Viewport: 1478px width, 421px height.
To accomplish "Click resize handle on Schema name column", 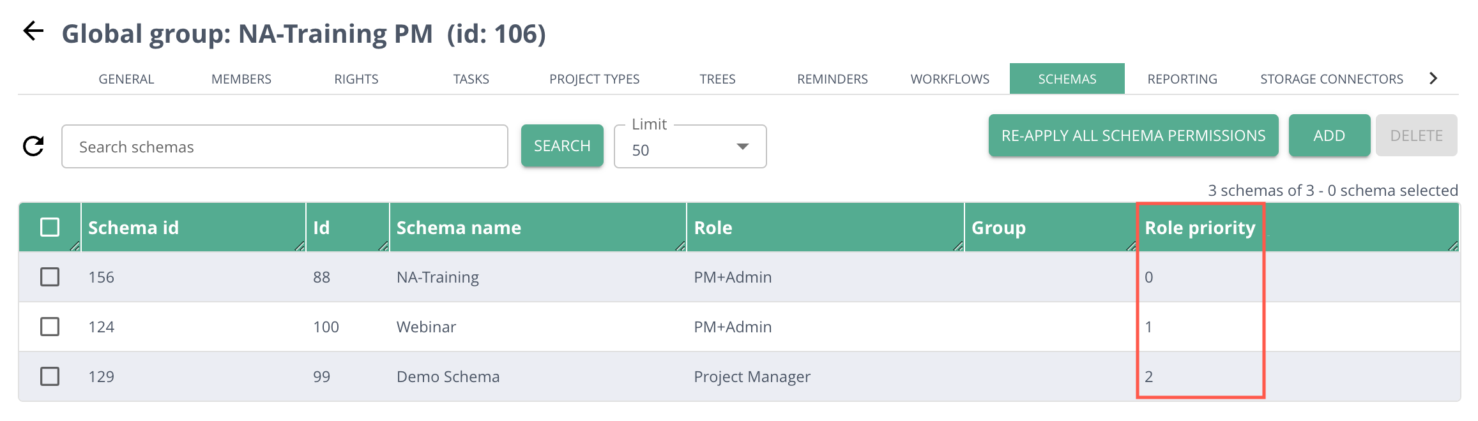I will (x=680, y=246).
